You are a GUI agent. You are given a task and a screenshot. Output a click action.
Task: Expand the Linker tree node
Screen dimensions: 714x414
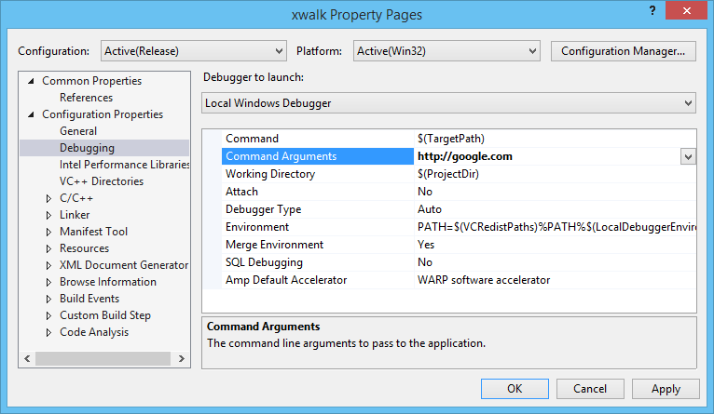(49, 215)
